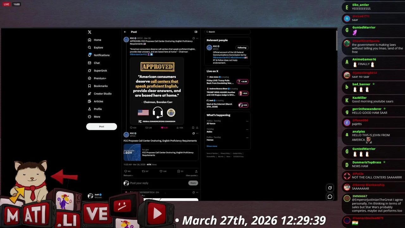Open the X logo home link
Screen dimensions: 405x228
tap(90, 32)
